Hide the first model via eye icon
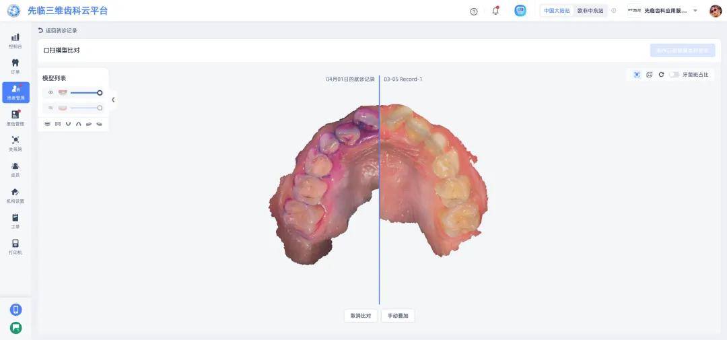The width and height of the screenshot is (727, 340). (x=50, y=92)
